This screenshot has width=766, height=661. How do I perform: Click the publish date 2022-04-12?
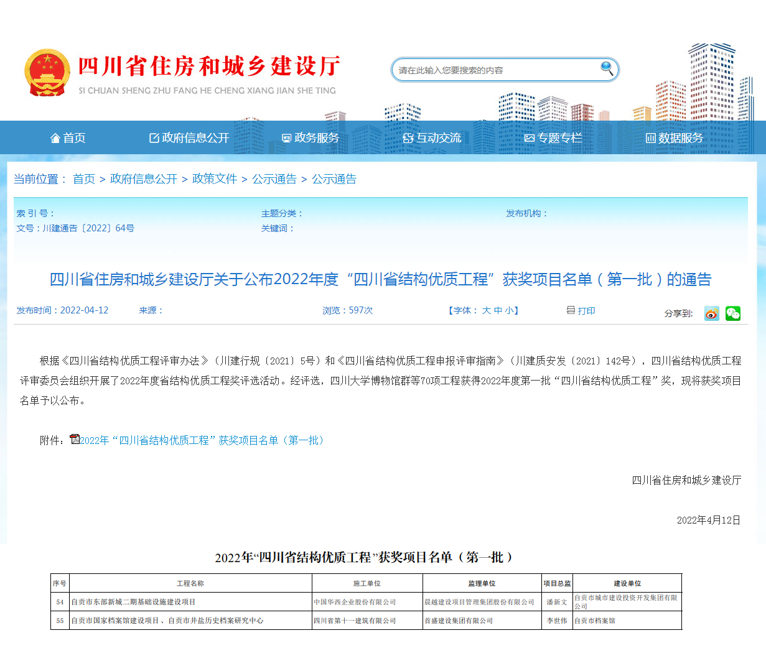[x=84, y=310]
